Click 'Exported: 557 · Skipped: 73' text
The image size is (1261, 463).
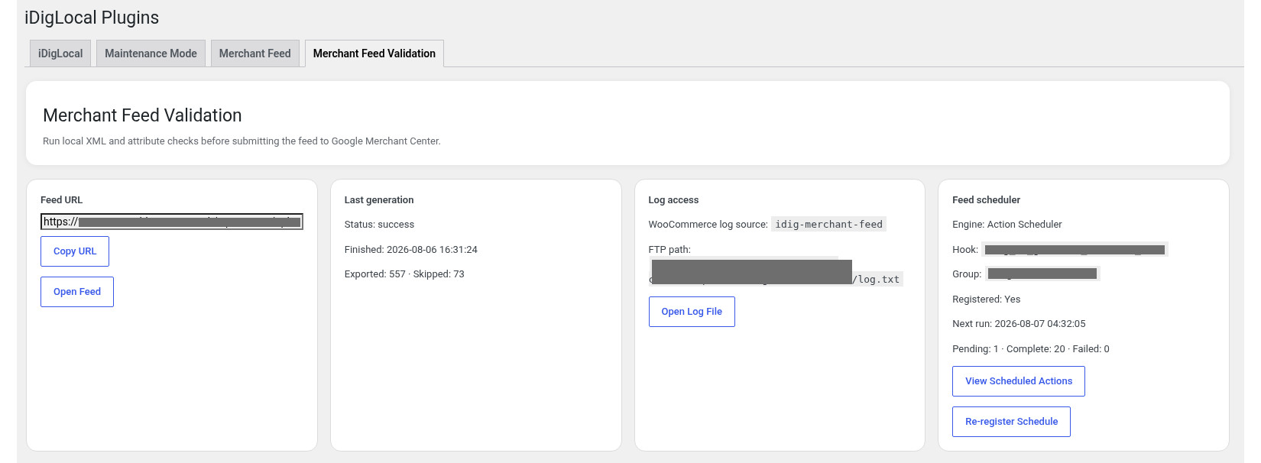coord(404,274)
